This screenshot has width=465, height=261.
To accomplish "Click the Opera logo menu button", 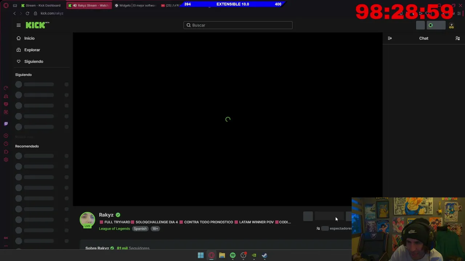I will [6, 5].
